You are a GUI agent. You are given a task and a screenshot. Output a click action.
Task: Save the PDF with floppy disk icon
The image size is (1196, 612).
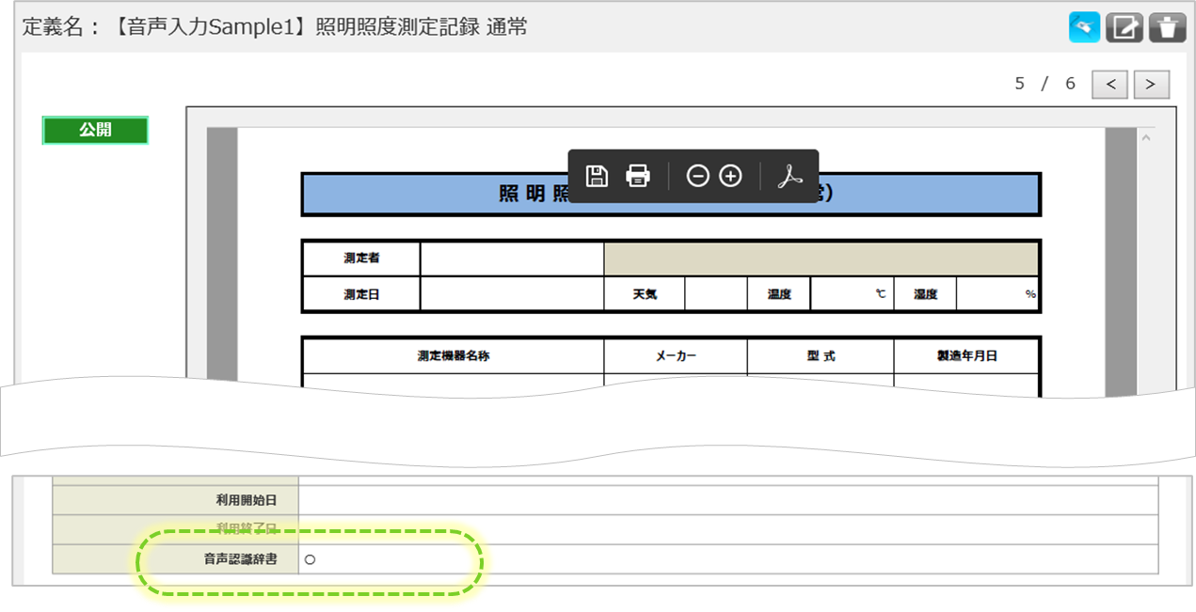[597, 176]
